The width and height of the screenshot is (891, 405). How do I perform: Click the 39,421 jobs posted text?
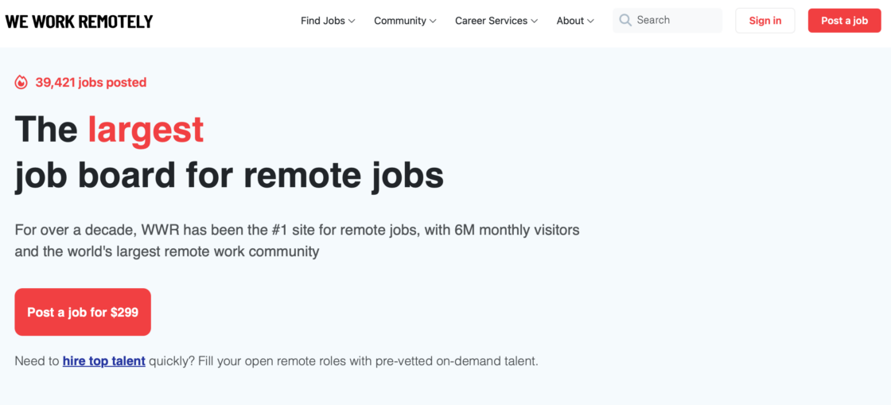click(x=91, y=83)
